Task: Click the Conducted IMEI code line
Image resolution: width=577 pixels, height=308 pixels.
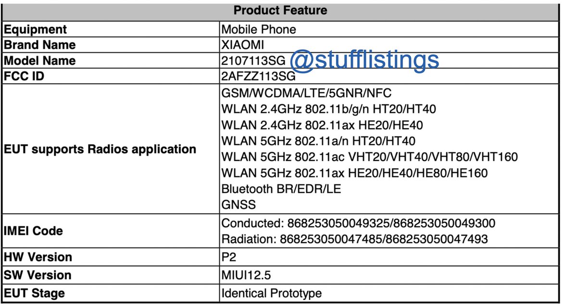Action: [358, 223]
